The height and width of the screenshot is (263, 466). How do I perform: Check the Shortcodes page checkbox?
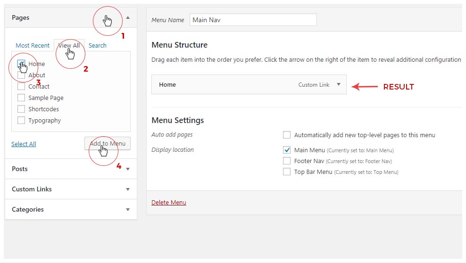(21, 109)
